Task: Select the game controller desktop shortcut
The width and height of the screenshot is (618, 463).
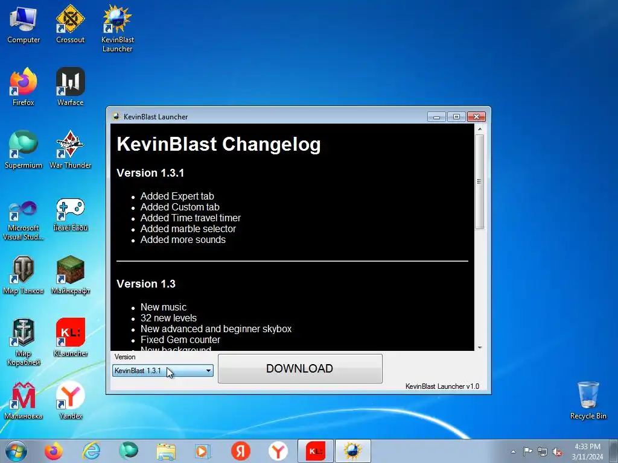Action: 70,216
